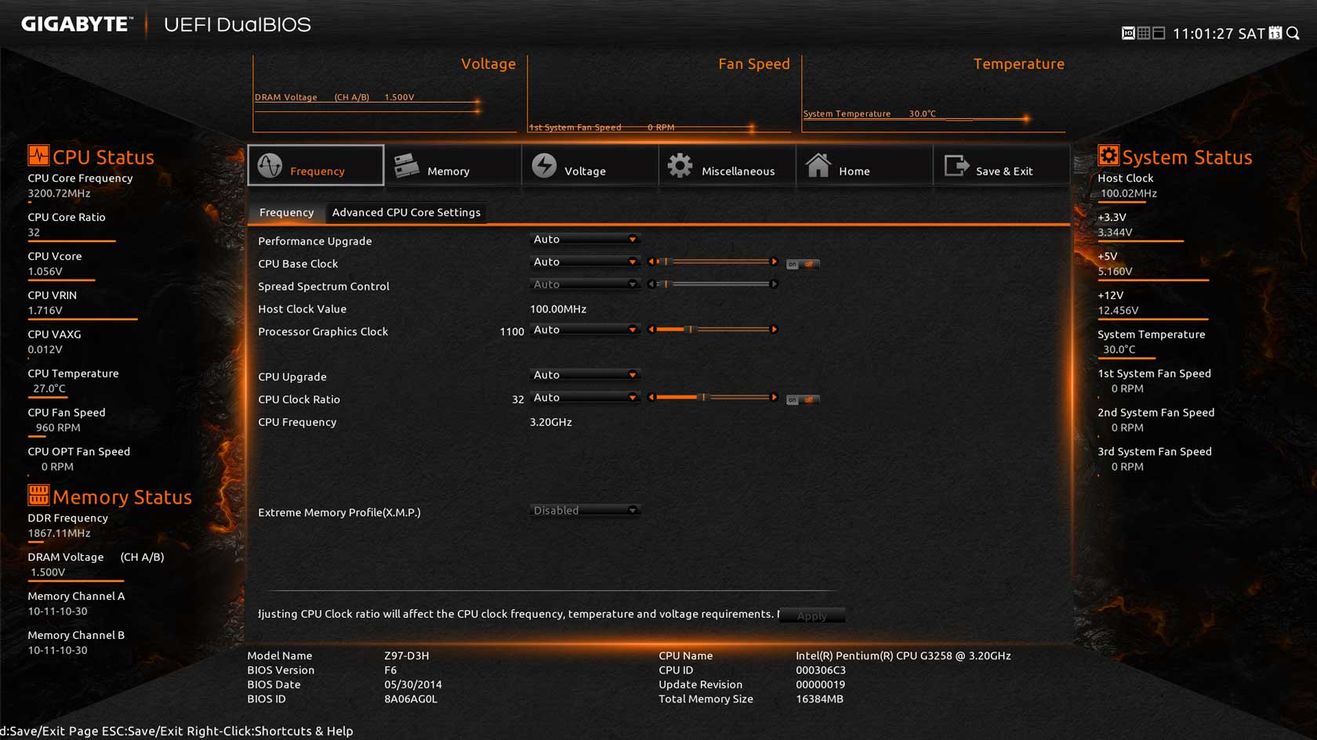
Task: Open the Performance Upgrade dropdown
Action: point(585,240)
